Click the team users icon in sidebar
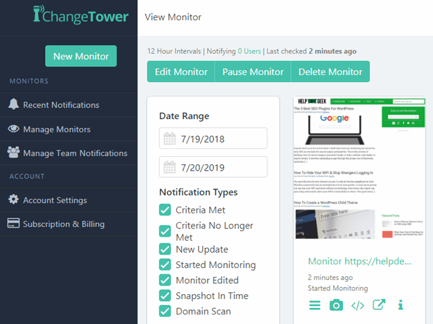The width and height of the screenshot is (433, 324). point(13,152)
